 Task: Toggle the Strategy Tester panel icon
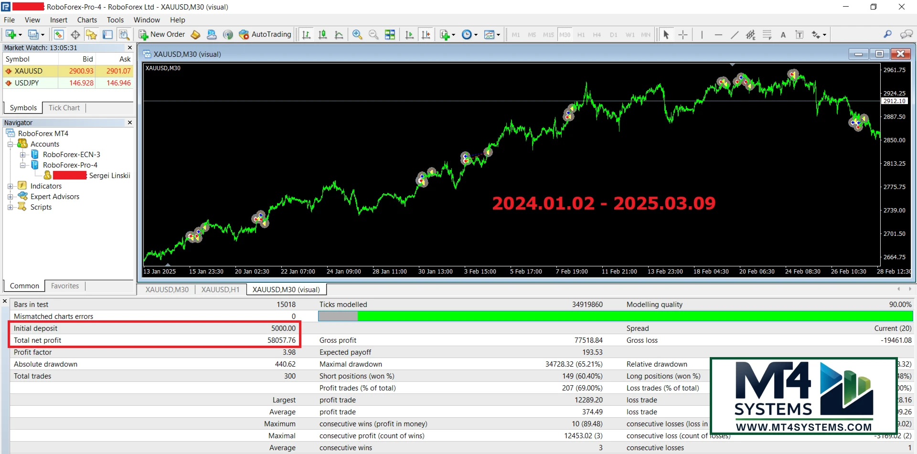124,34
